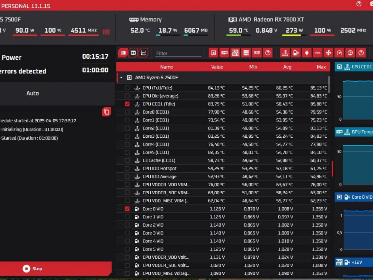
Task: Switch to table-only monitoring view
Action: [133, 53]
